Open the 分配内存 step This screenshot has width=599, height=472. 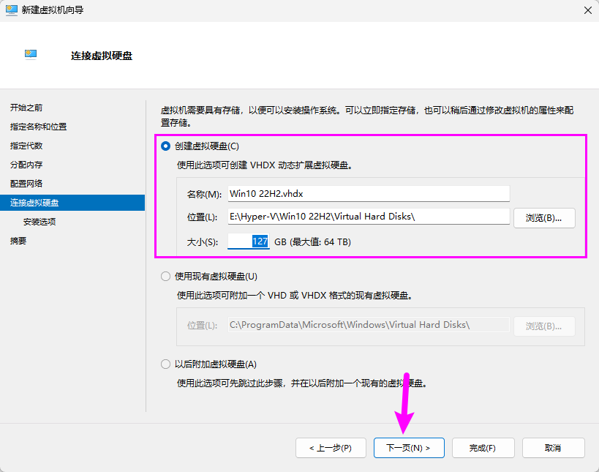tap(26, 165)
